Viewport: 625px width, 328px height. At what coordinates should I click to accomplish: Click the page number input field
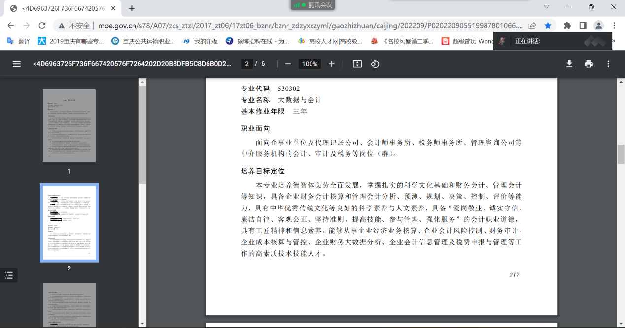click(x=247, y=64)
